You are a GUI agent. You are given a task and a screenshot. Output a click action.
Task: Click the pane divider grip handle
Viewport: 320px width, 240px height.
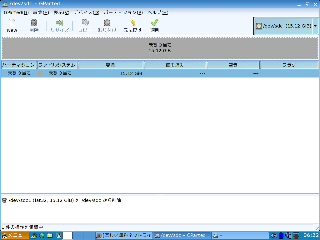pos(160,195)
